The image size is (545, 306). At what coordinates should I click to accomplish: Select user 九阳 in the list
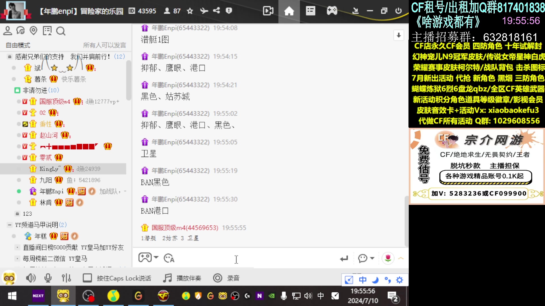[46, 180]
